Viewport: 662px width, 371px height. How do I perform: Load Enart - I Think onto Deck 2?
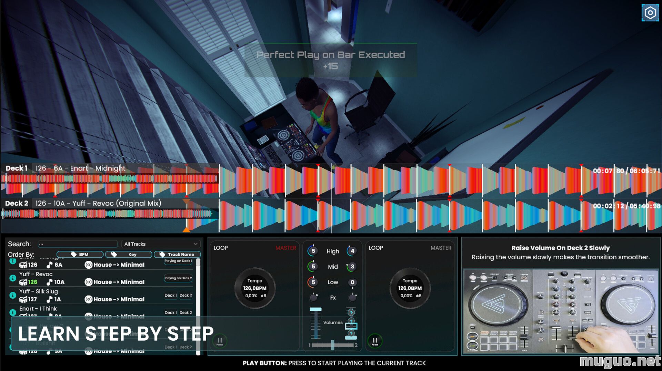[185, 312]
